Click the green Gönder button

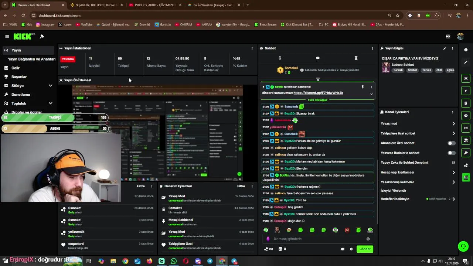pyautogui.click(x=365, y=249)
